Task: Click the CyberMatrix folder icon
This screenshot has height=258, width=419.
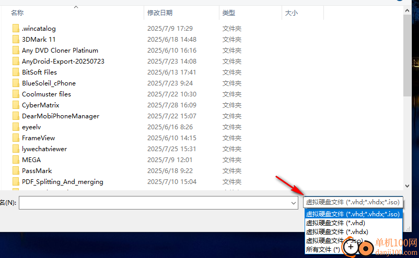Action: coord(16,105)
